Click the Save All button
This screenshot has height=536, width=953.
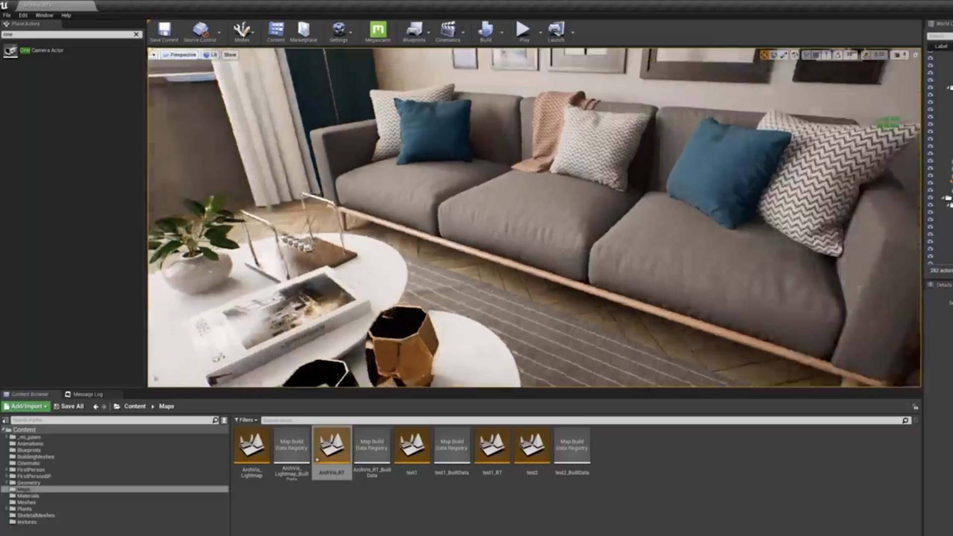click(x=68, y=406)
